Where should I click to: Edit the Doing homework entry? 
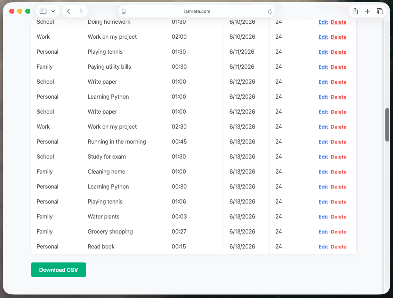point(323,22)
